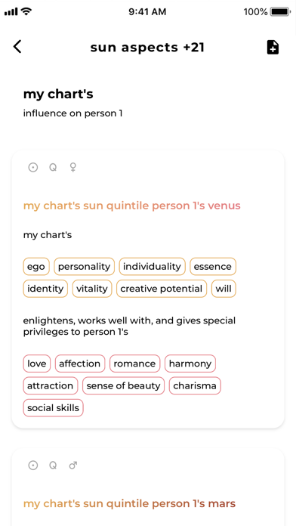Tap the 'sun aspects +21' title
The image size is (296, 526).
pos(147,48)
